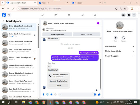Open the emoji picker smiley icon
The height and width of the screenshot is (105, 140).
pos(95,94)
